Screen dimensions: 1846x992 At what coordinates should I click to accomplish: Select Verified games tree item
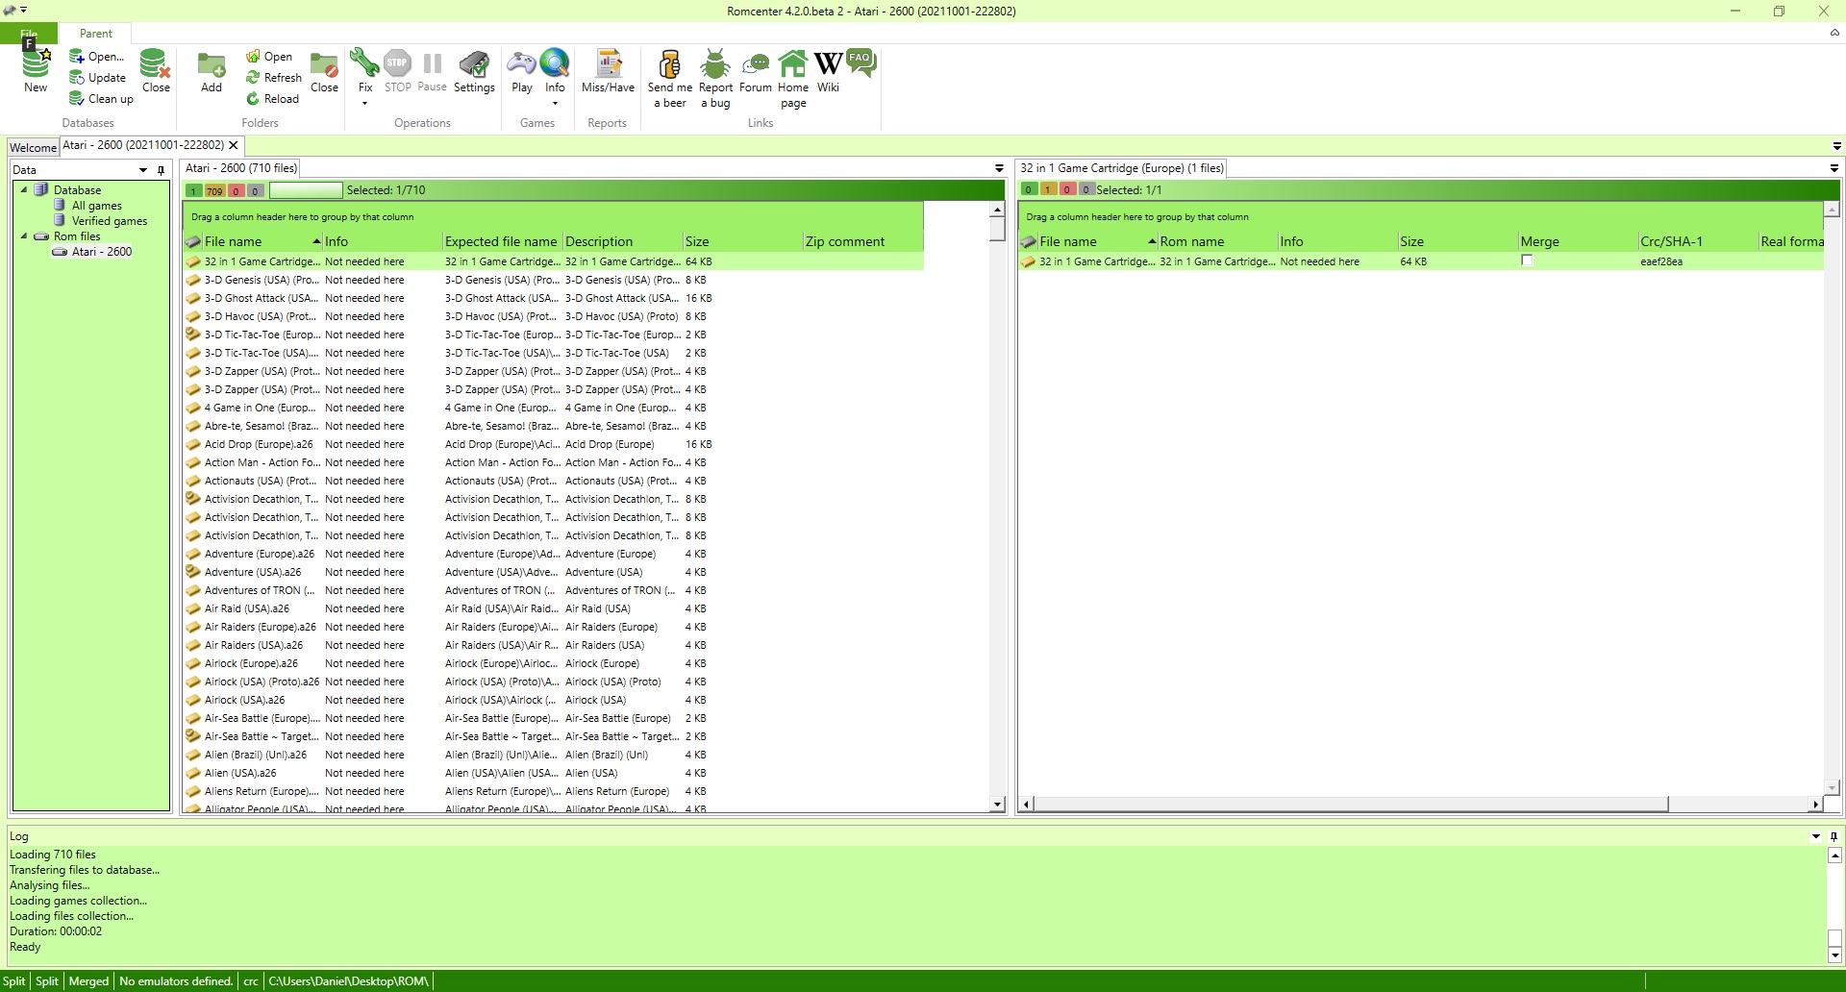pos(110,221)
